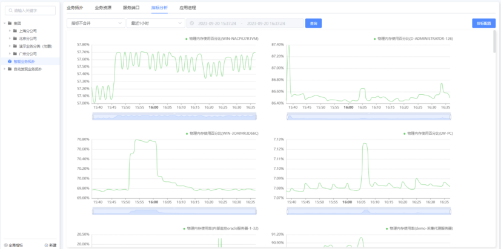Click the 集团 folder icon

(x=10, y=24)
